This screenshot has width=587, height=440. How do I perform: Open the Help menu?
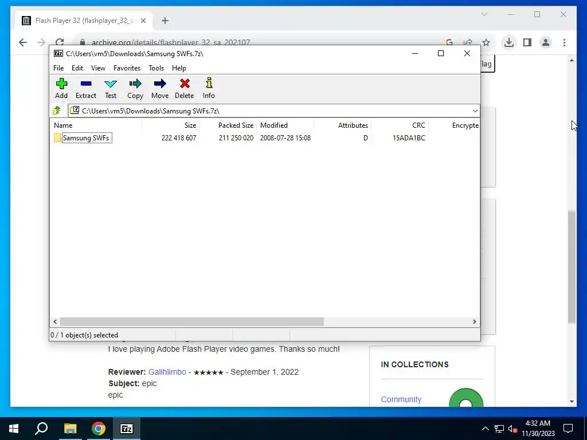(179, 68)
